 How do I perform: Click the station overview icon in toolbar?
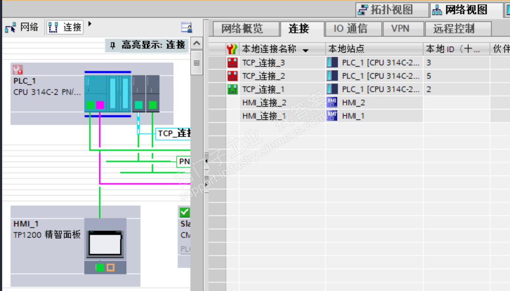pos(186,27)
